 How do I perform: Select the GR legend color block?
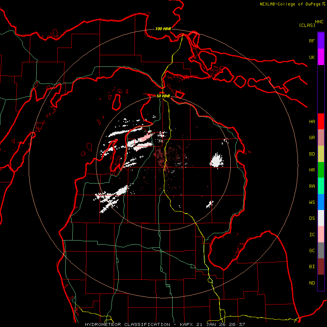click(x=321, y=138)
